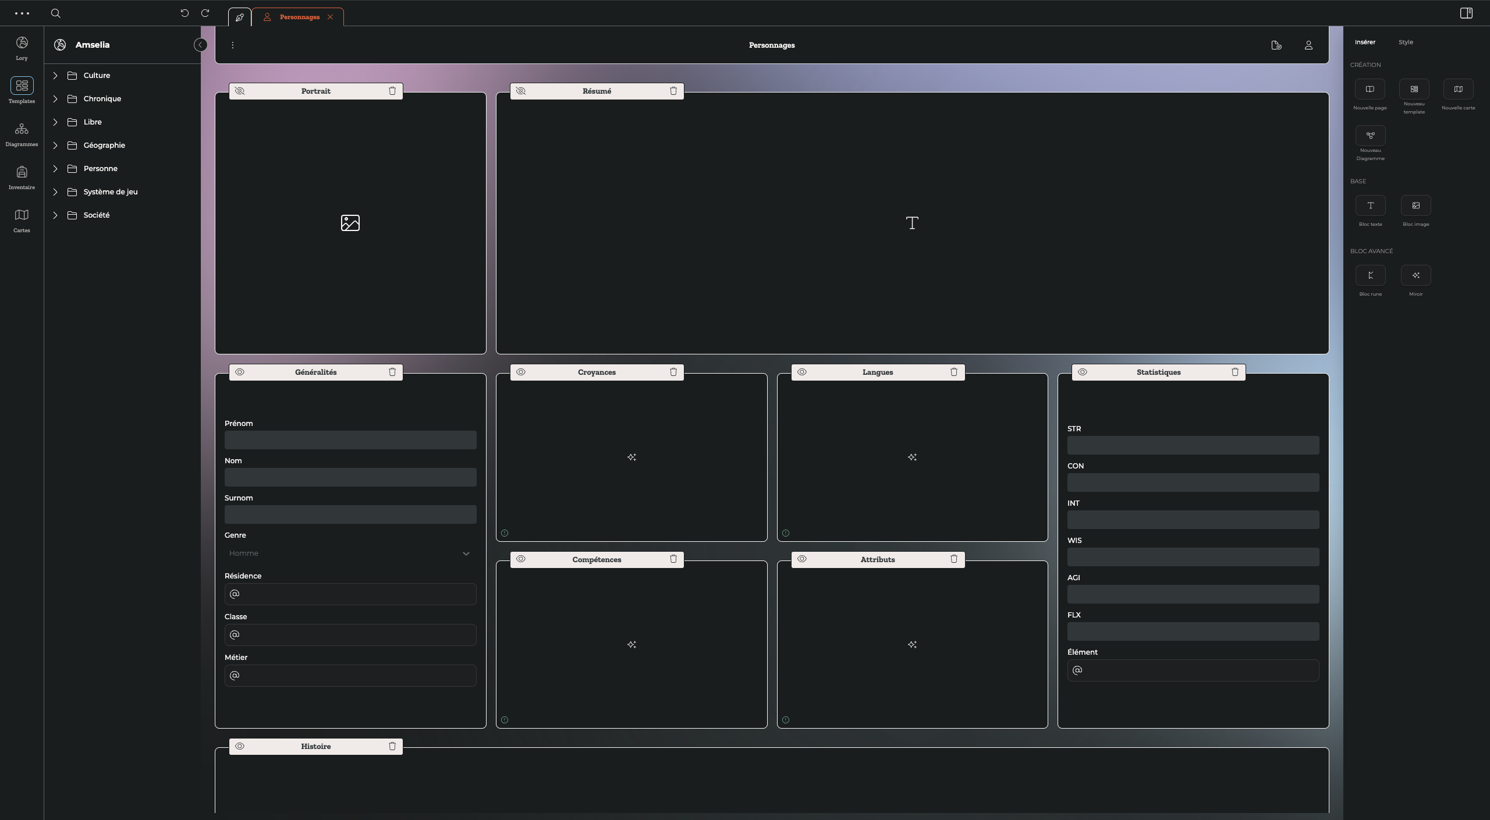Collapse the Amselia side panel
The width and height of the screenshot is (1490, 820).
click(200, 45)
